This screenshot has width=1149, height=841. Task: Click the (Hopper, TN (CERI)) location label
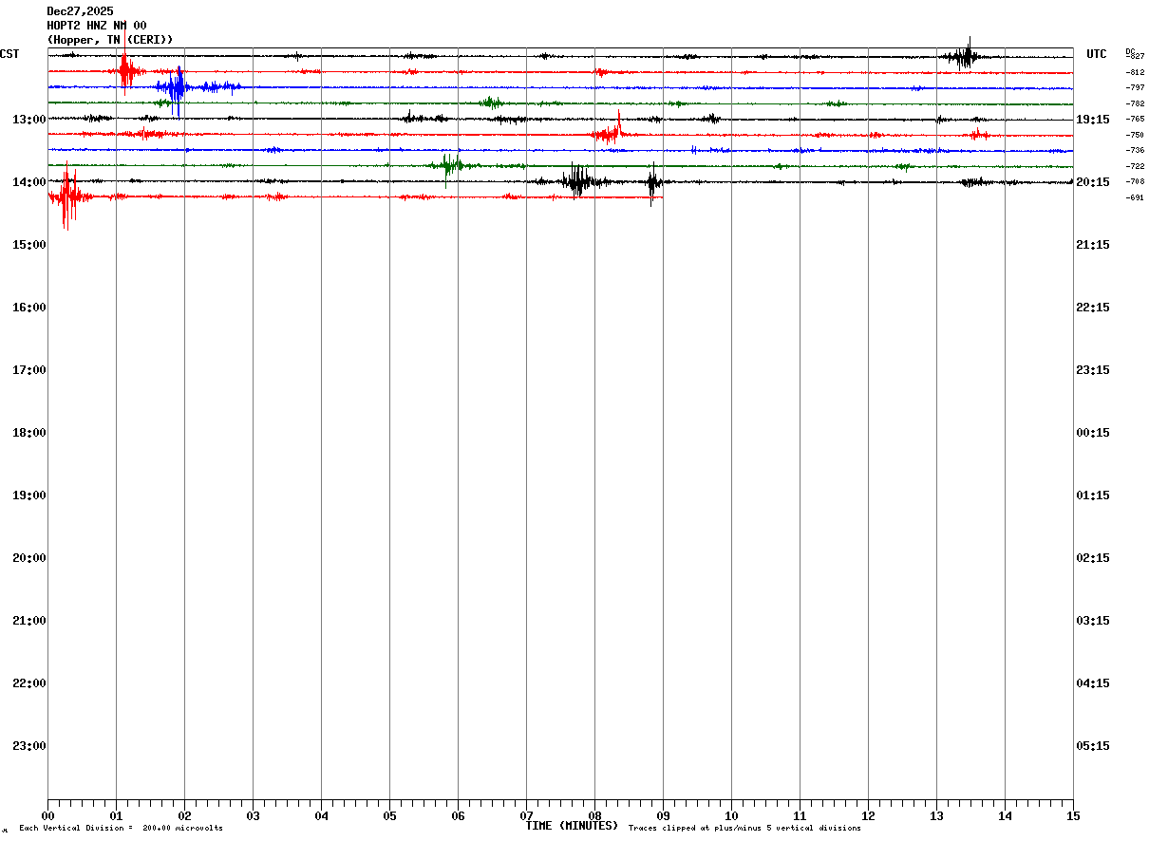coord(110,40)
